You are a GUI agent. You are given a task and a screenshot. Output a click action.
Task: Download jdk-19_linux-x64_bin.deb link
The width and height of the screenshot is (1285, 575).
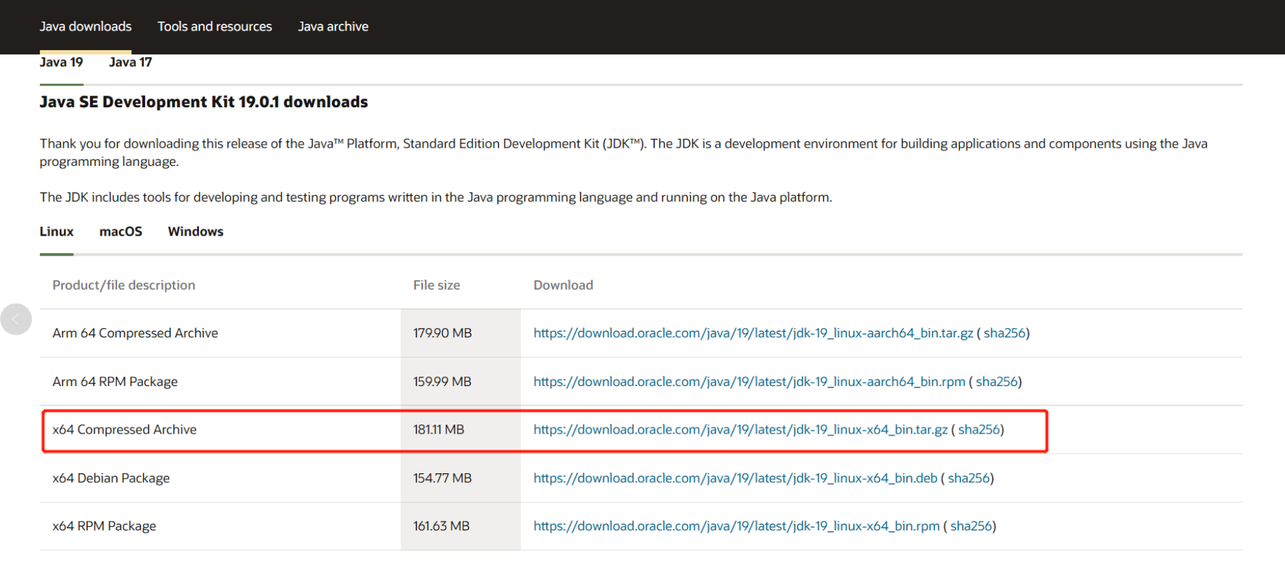(x=735, y=478)
